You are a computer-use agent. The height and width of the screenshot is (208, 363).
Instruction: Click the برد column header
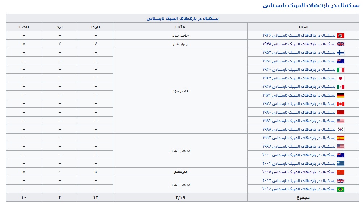pyautogui.click(x=60, y=27)
